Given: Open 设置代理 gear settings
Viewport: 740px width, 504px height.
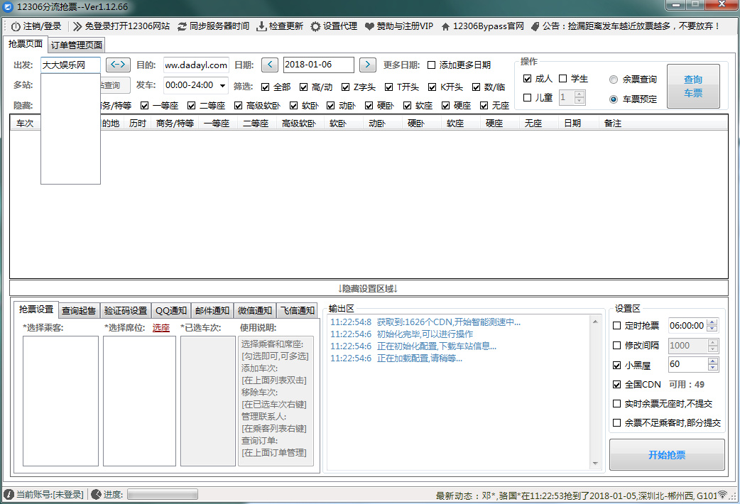Looking at the screenshot, I should point(315,26).
